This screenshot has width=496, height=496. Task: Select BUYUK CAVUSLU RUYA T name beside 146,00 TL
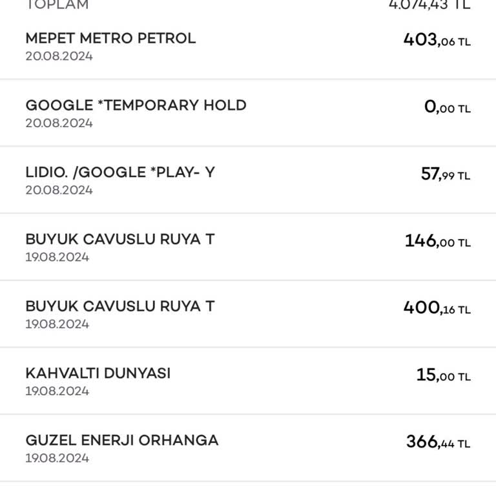coord(120,239)
